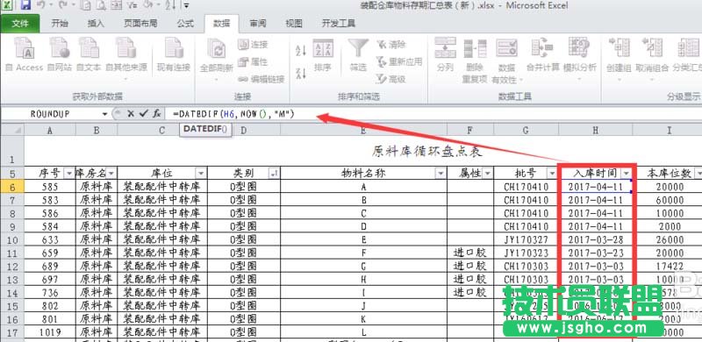Click Text to Columns (分列) icon
The height and width of the screenshot is (342, 702).
coord(445,55)
